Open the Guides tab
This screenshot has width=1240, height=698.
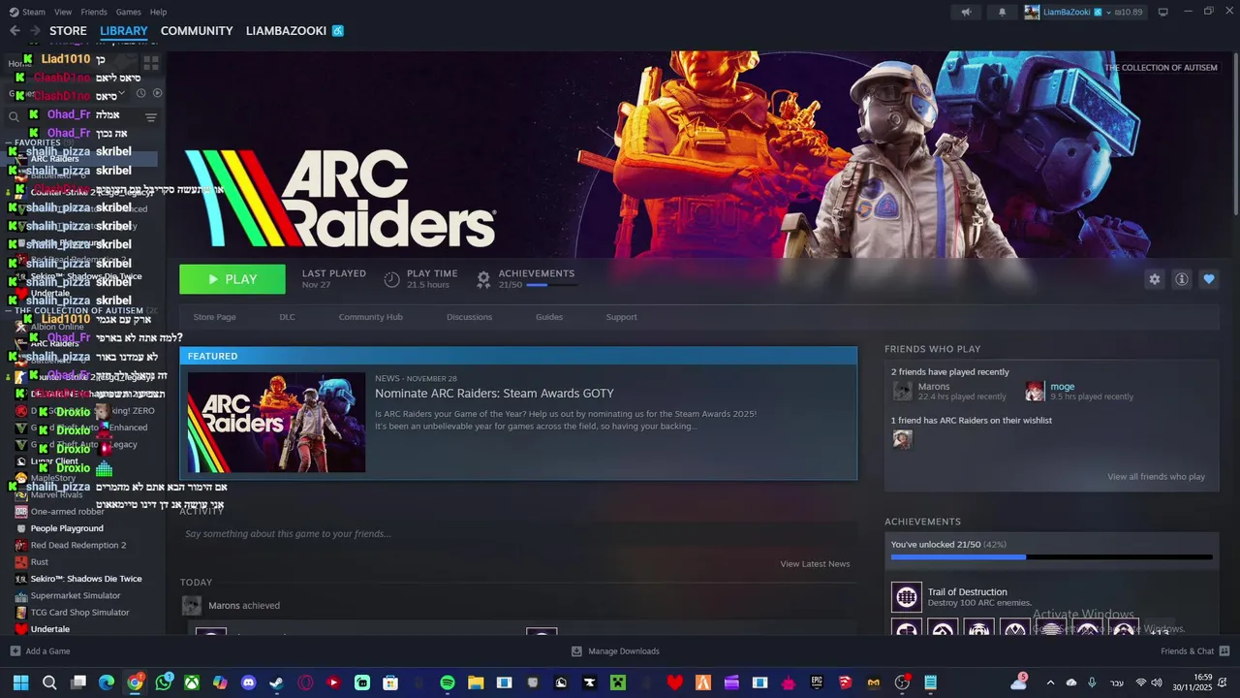(549, 317)
